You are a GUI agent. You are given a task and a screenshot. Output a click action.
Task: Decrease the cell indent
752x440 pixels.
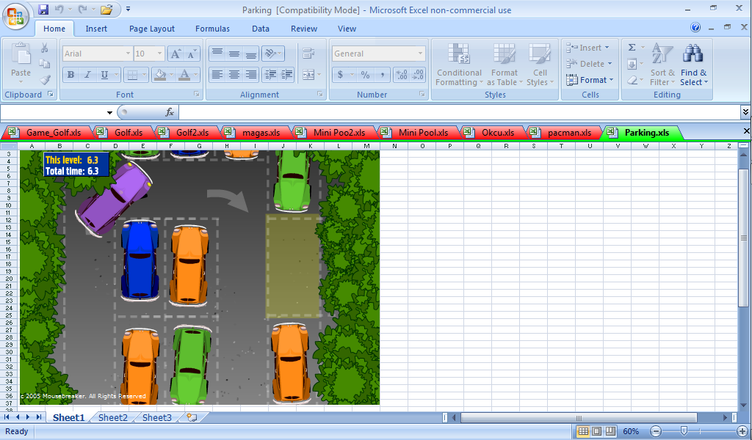coord(270,74)
